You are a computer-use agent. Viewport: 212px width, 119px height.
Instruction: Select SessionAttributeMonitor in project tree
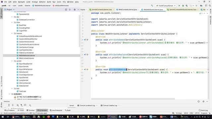(28, 39)
